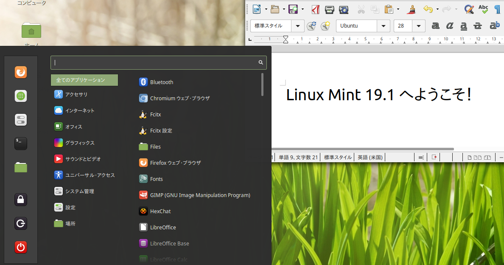
Task: Open the Print Preview
Action: coord(344,9)
